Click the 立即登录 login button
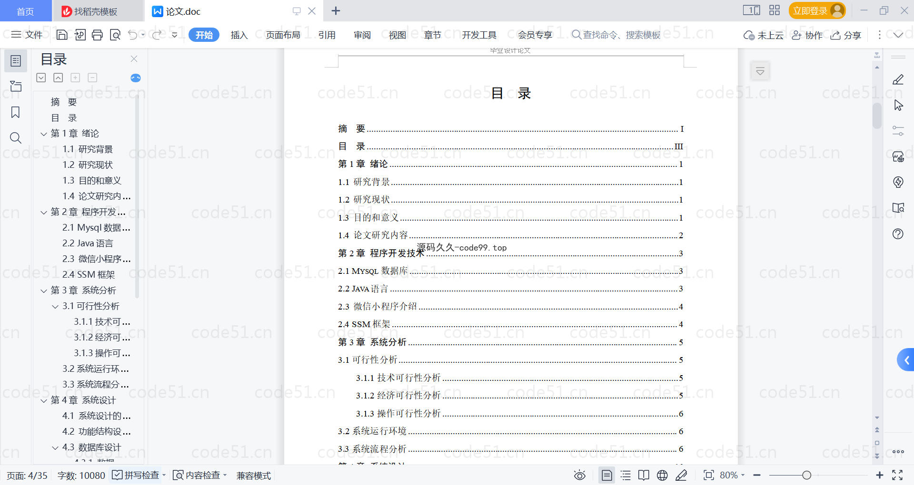Image resolution: width=914 pixels, height=485 pixels. pyautogui.click(x=817, y=10)
